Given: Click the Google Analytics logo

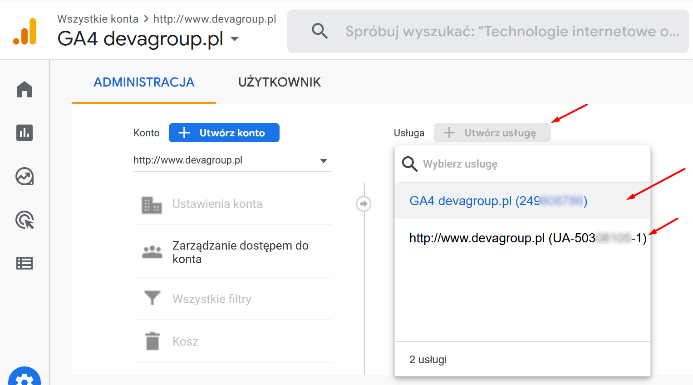Looking at the screenshot, I should click(x=25, y=32).
